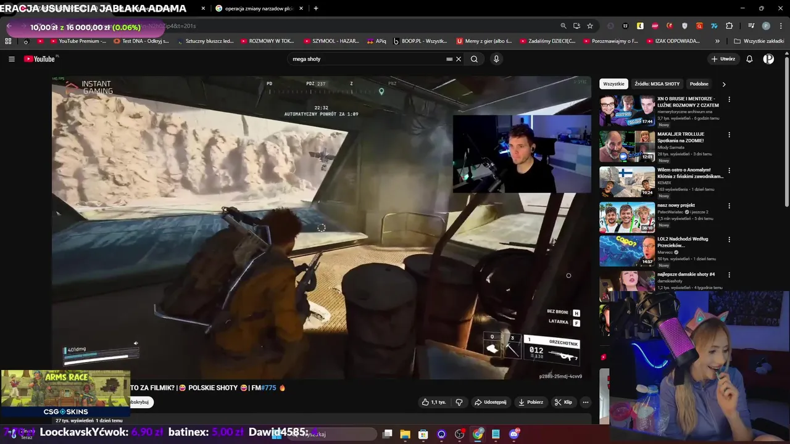Switch to 'operacja zmiany narzadow' browser tab
This screenshot has width=790, height=444.
258,9
